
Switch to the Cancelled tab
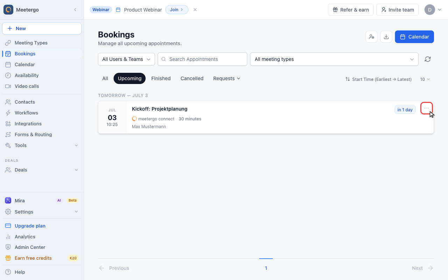[192, 78]
